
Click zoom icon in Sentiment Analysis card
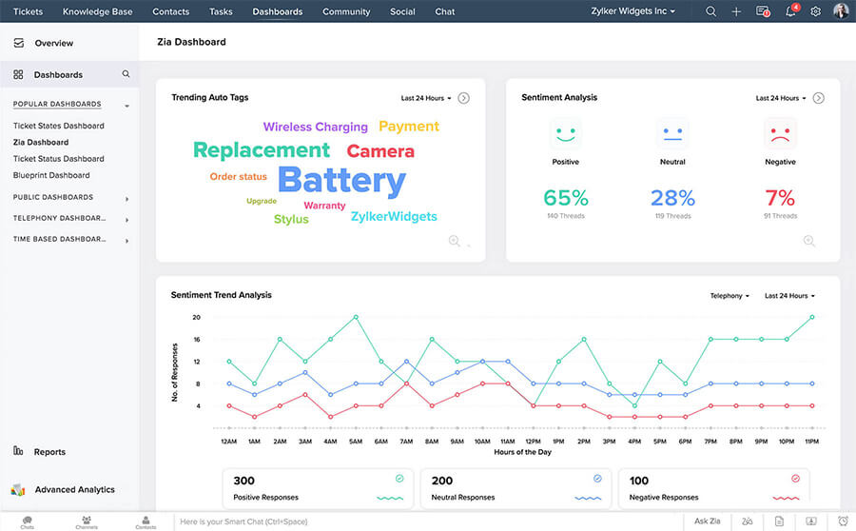click(808, 242)
